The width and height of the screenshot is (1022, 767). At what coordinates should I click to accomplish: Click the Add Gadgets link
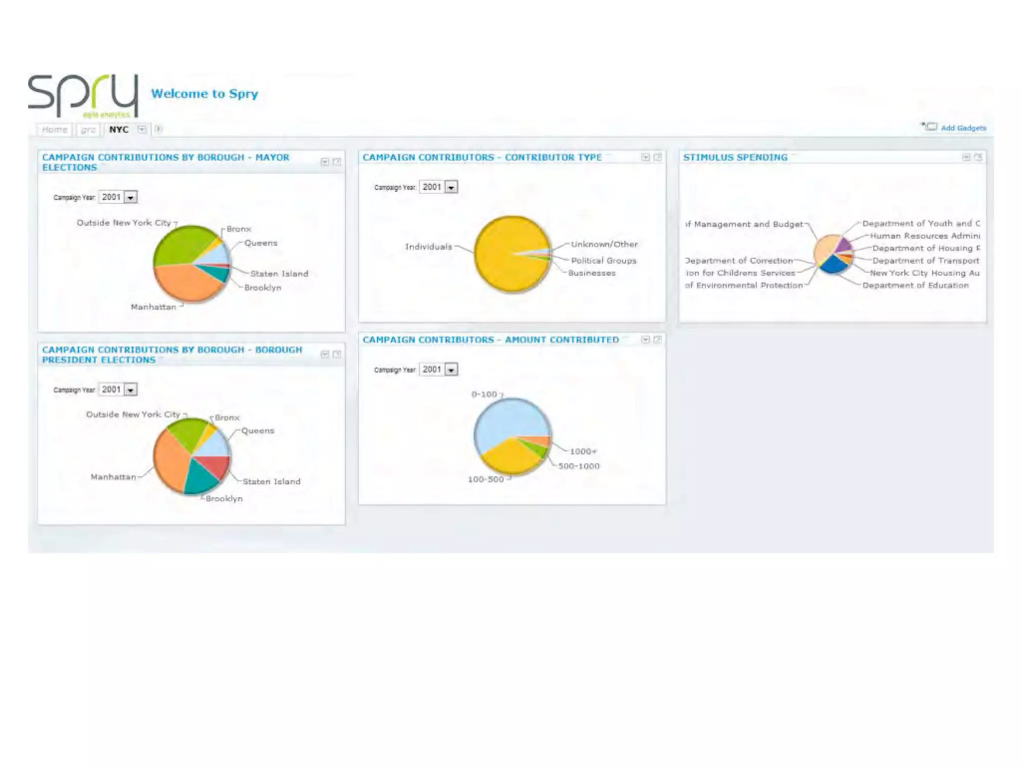click(963, 128)
